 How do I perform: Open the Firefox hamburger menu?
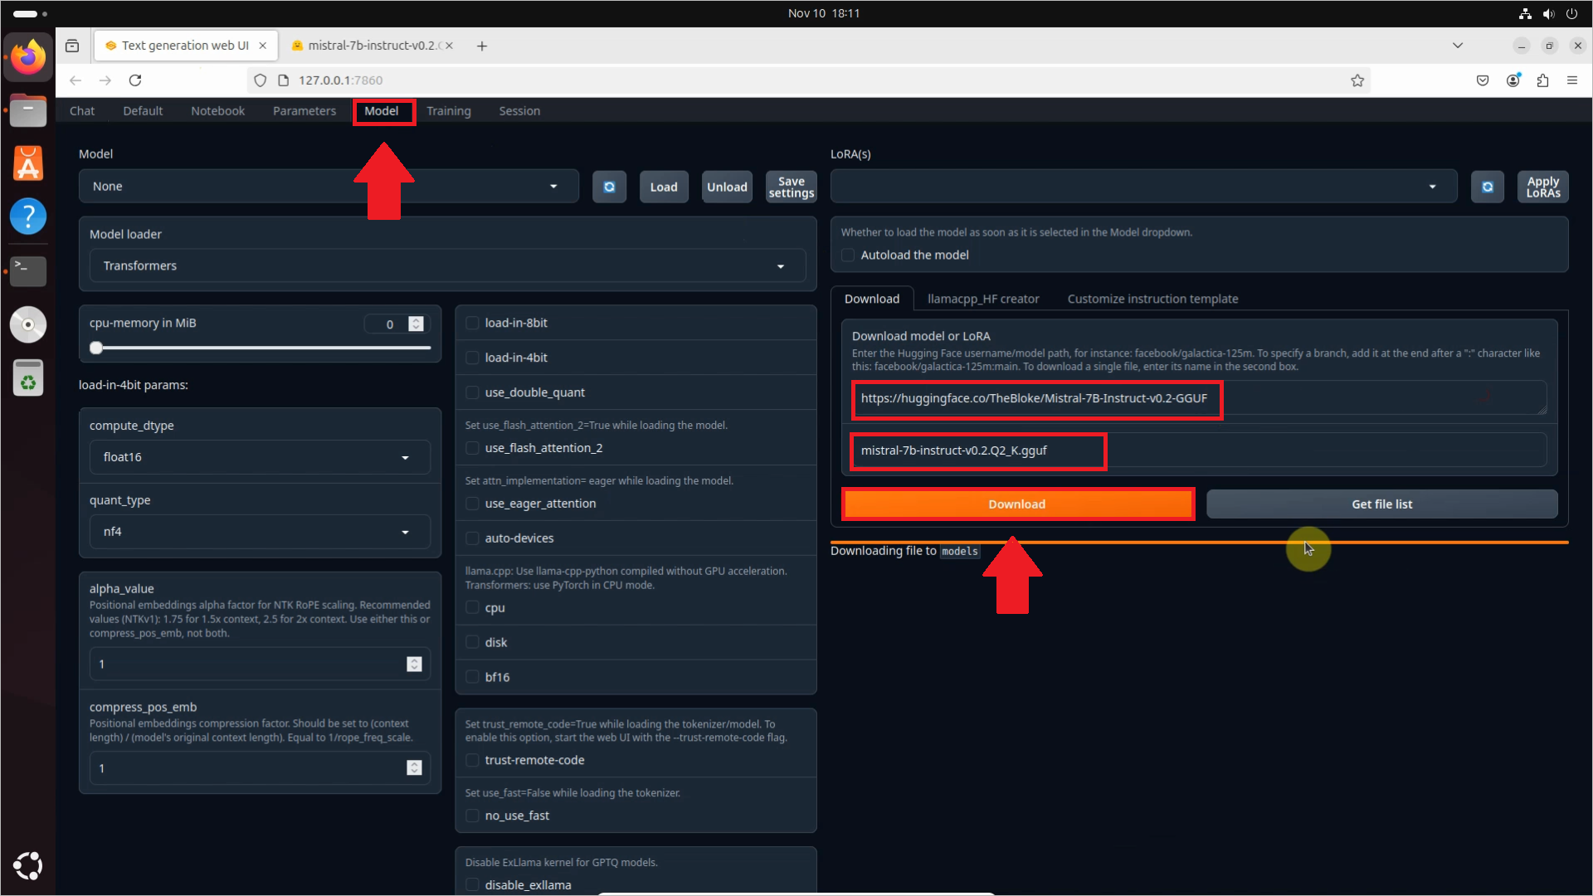click(1572, 80)
